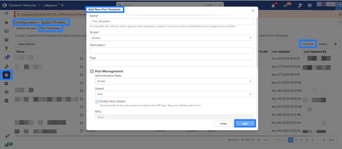The height and width of the screenshot is (149, 342).
Task: Open the Administrative State dropdown
Action: pos(174,81)
